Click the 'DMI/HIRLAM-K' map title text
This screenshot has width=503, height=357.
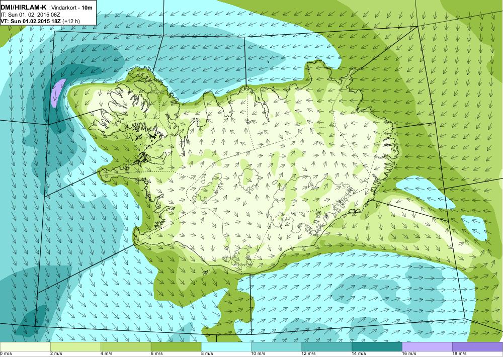24,8
